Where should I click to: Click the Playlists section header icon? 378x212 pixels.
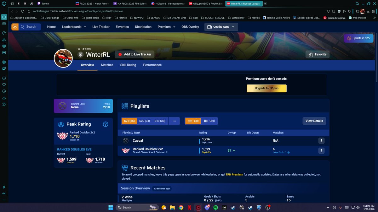[x=125, y=106]
